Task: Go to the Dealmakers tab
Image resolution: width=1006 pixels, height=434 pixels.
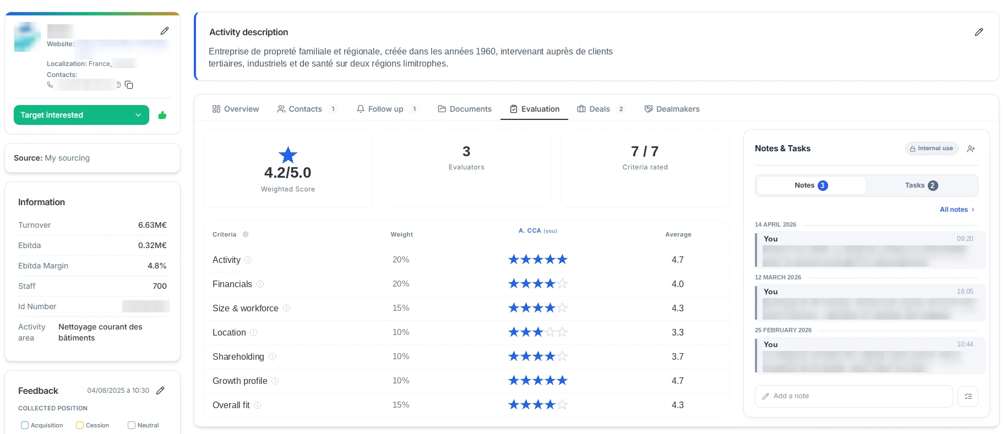Action: click(672, 109)
